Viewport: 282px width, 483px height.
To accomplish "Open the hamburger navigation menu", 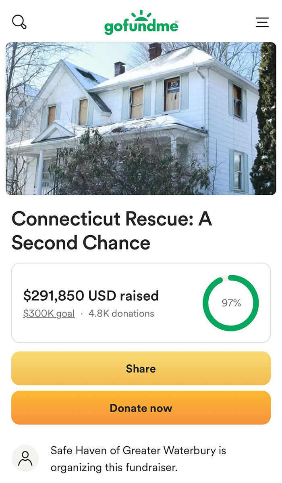I will 262,23.
